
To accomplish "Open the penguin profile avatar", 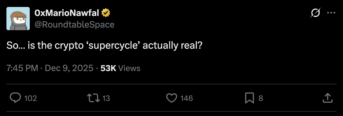I will click(x=18, y=19).
